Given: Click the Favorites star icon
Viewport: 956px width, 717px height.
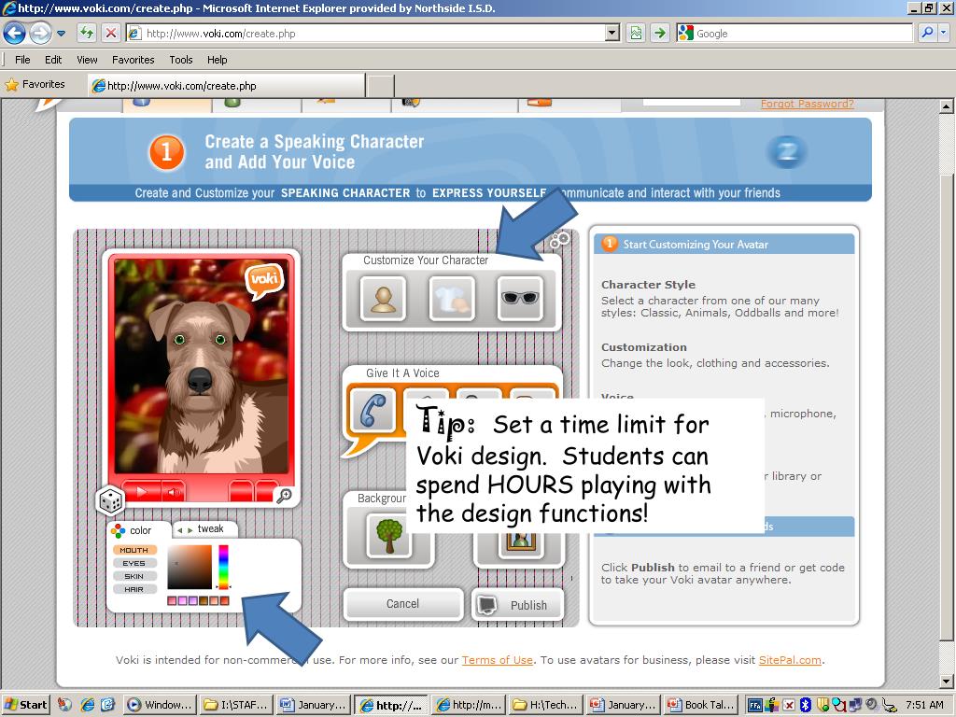Looking at the screenshot, I should click(x=11, y=85).
